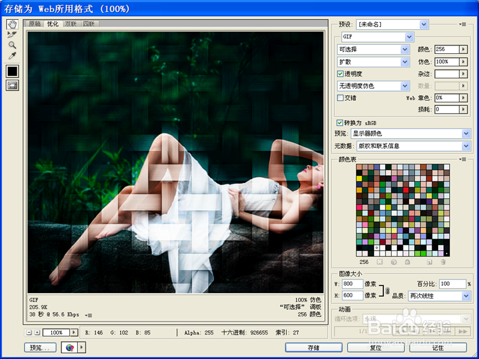Switch to the 四联 tab
479x359 pixels.
point(89,24)
